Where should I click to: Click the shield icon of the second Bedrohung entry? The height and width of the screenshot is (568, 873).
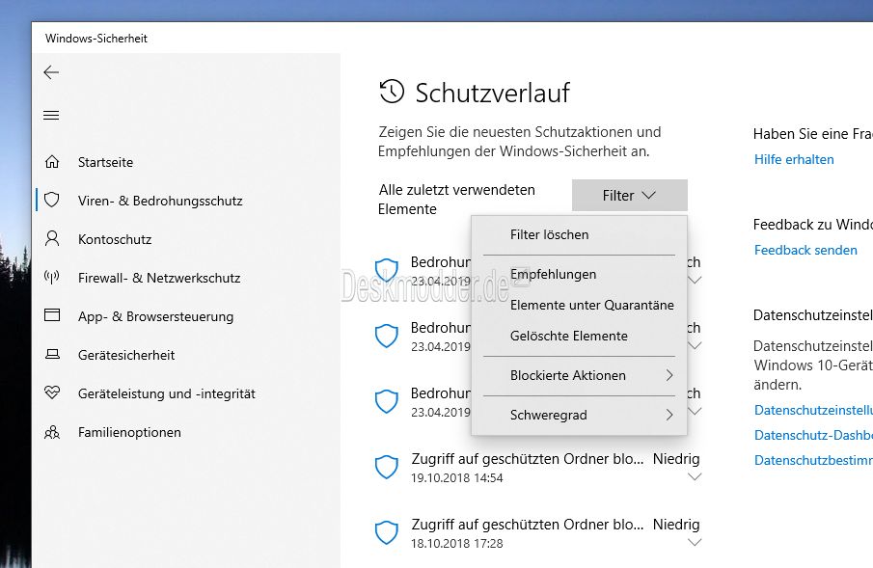387,336
